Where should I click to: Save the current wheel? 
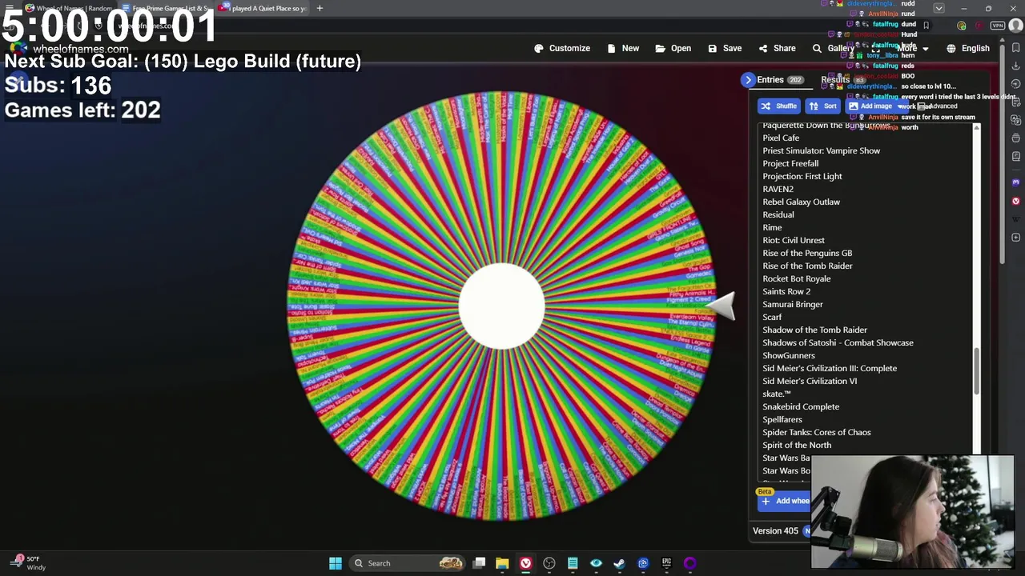[725, 48]
